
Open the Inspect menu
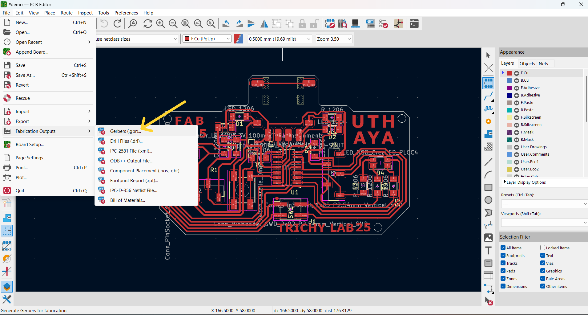85,13
